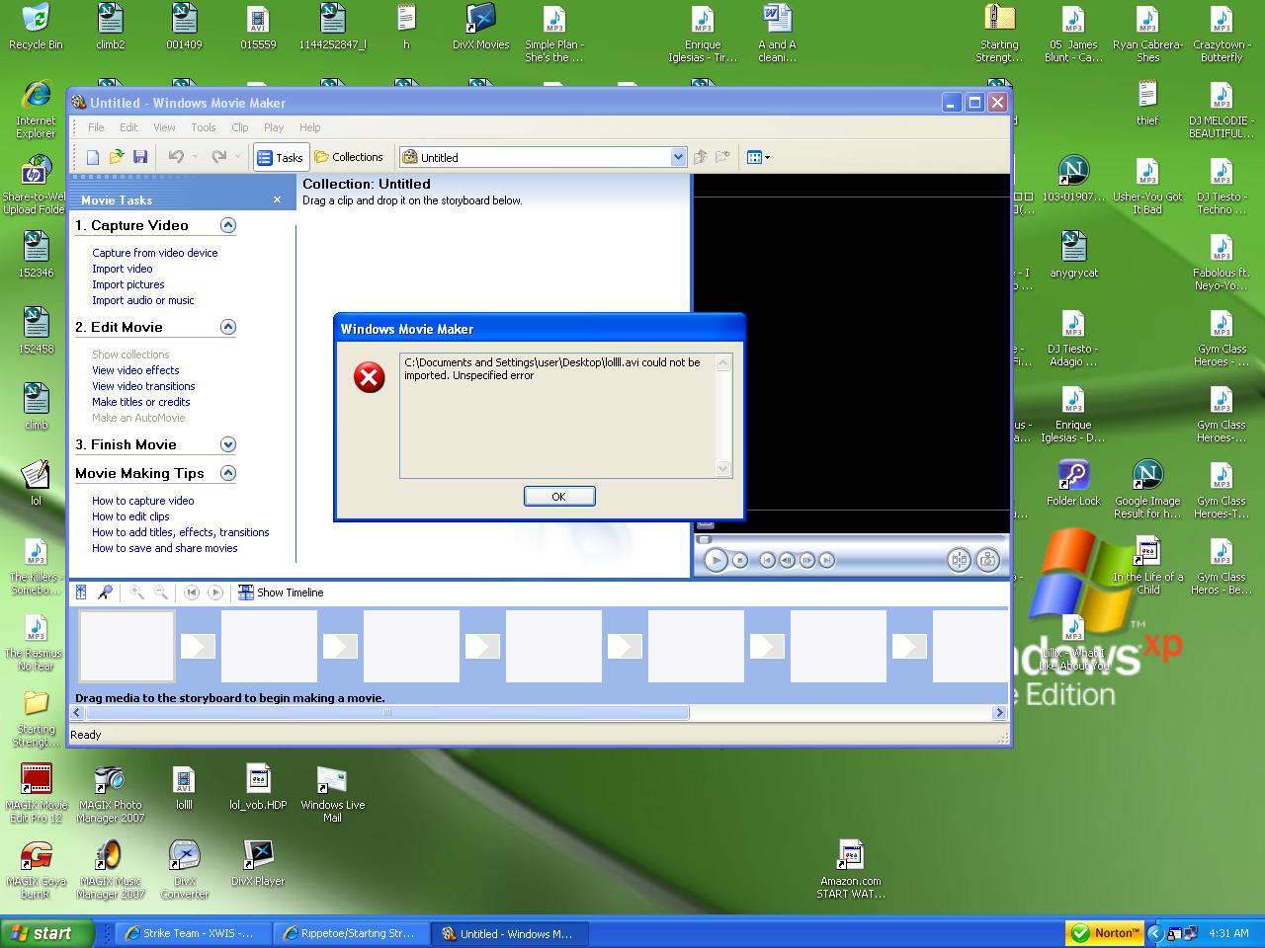Open the Views icon dropdown
This screenshot has width=1265, height=948.
(x=758, y=157)
